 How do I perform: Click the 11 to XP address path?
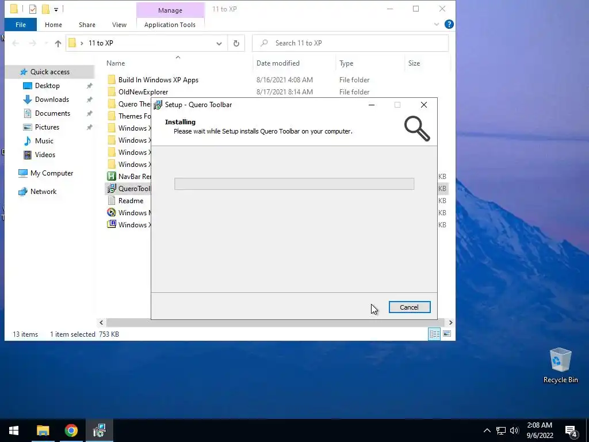[101, 43]
